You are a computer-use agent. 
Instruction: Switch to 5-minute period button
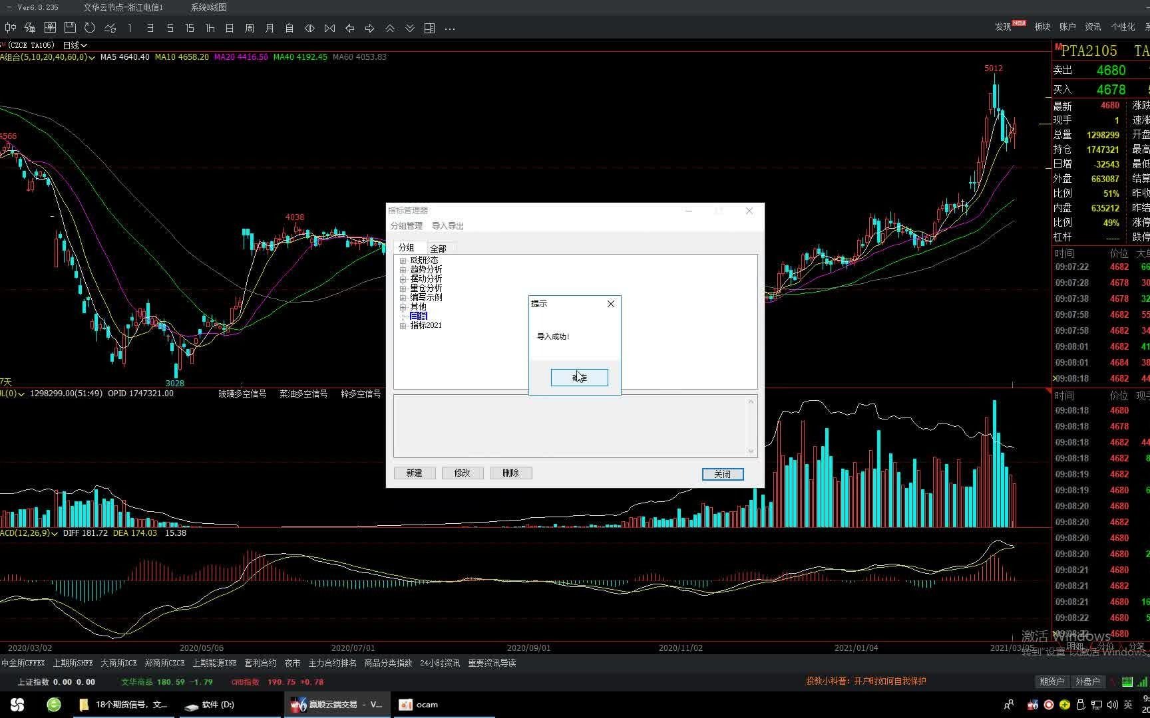point(170,28)
